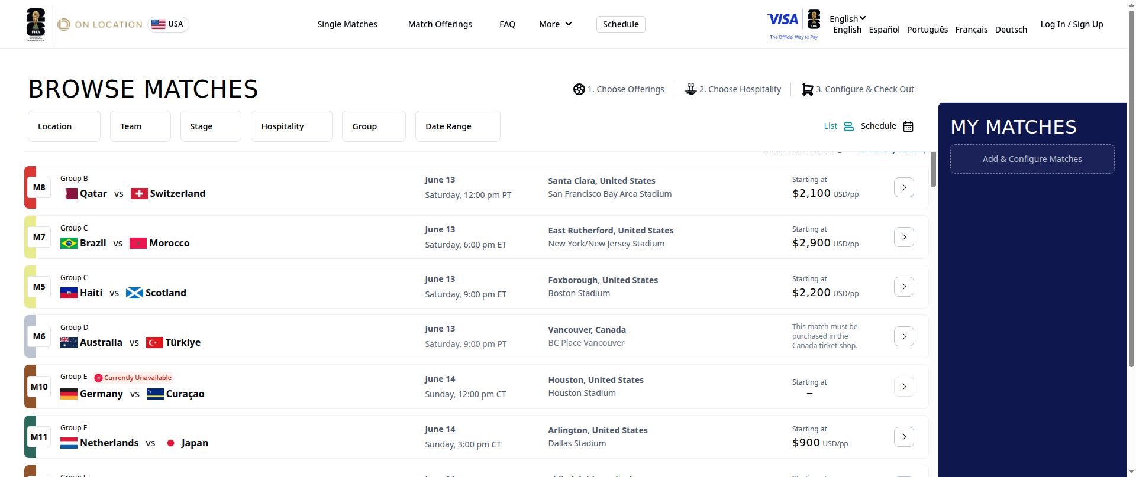1136x477 pixels.
Task: Expand Qatar vs Switzerland match arrow
Action: 903,187
